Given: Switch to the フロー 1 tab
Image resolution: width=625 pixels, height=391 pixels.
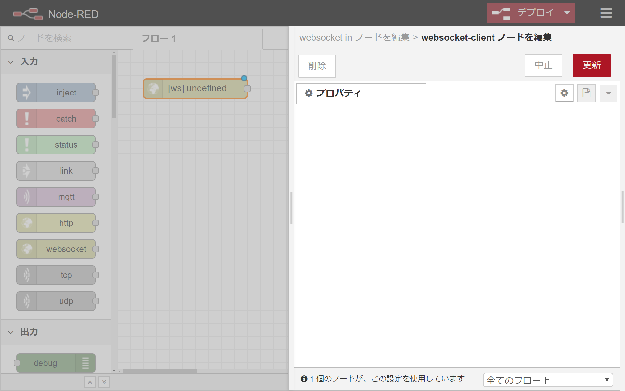Looking at the screenshot, I should pyautogui.click(x=198, y=39).
